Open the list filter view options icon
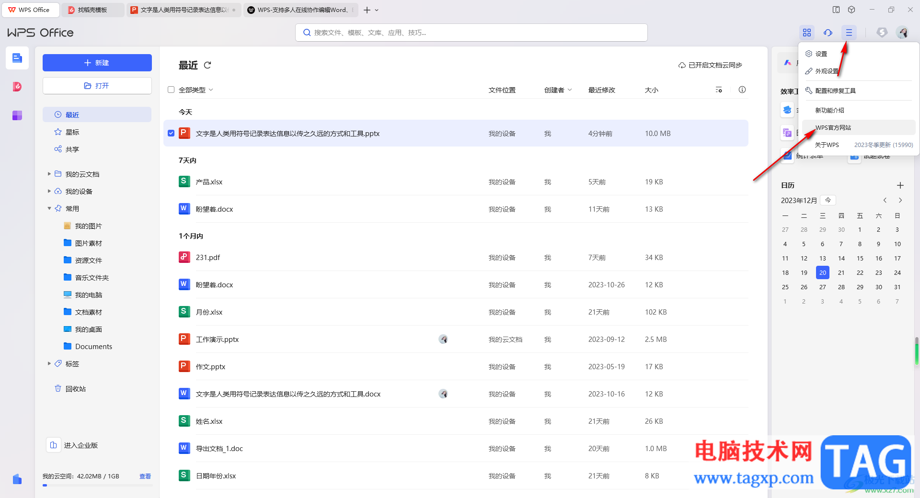920x498 pixels. pos(719,90)
